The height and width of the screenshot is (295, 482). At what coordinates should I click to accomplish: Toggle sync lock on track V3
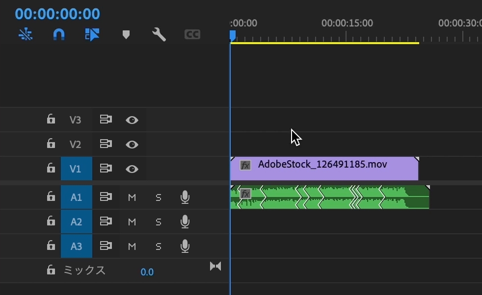[106, 120]
